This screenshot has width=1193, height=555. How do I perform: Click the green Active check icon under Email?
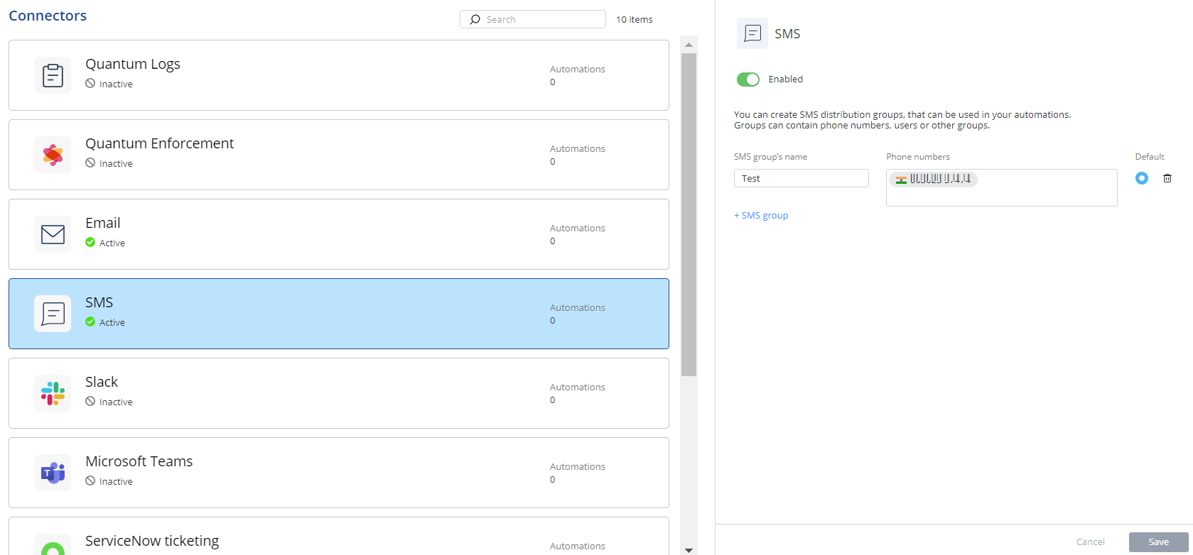click(x=90, y=243)
